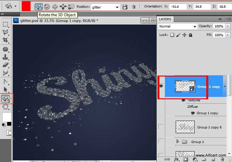Create new fill or adjustment layer

tap(195, 159)
